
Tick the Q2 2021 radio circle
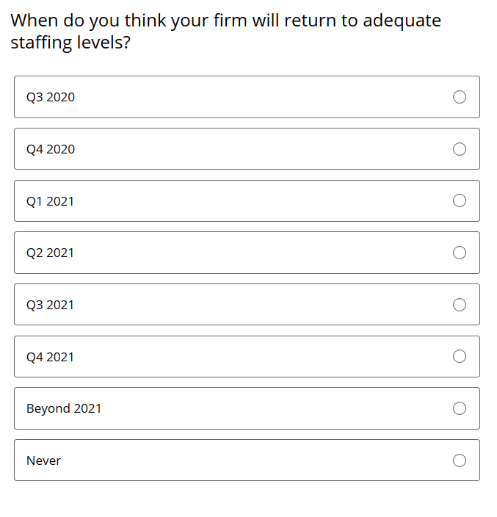point(460,253)
